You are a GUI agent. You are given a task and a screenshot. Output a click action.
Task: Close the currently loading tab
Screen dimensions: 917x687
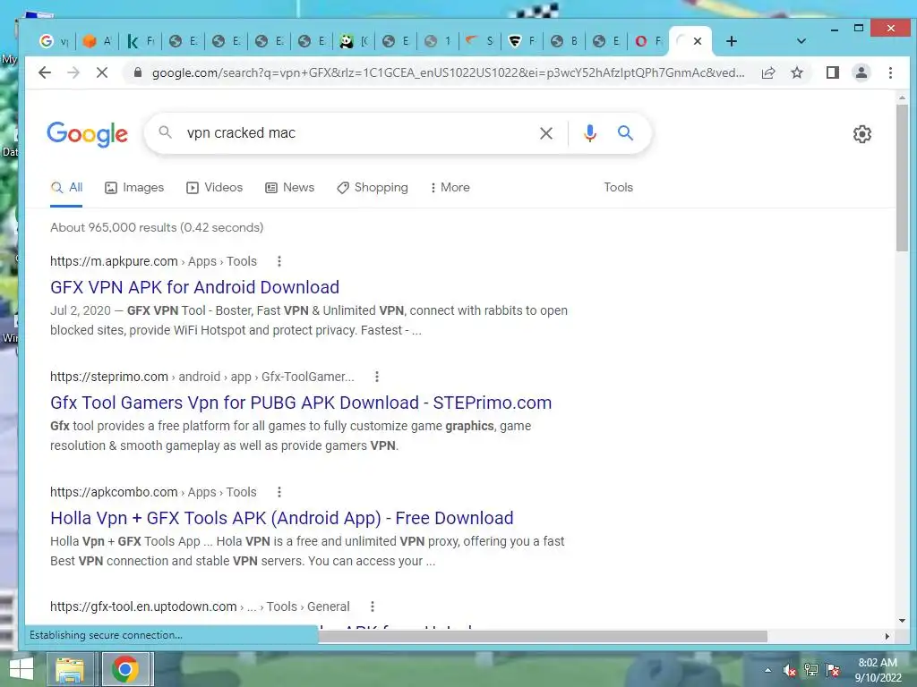[697, 41]
